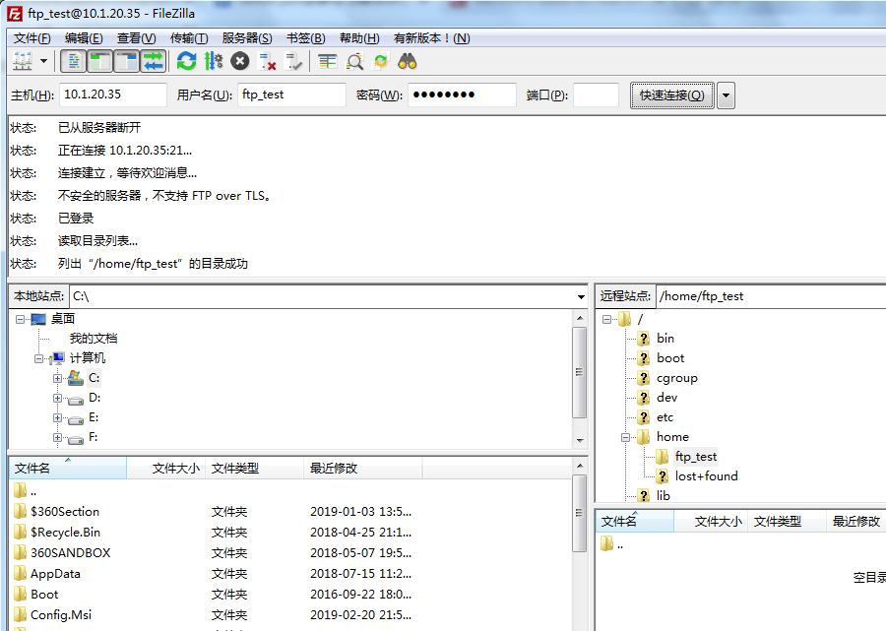Image resolution: width=886 pixels, height=631 pixels.
Task: Sort local files by 最近修改 column
Action: coord(362,469)
